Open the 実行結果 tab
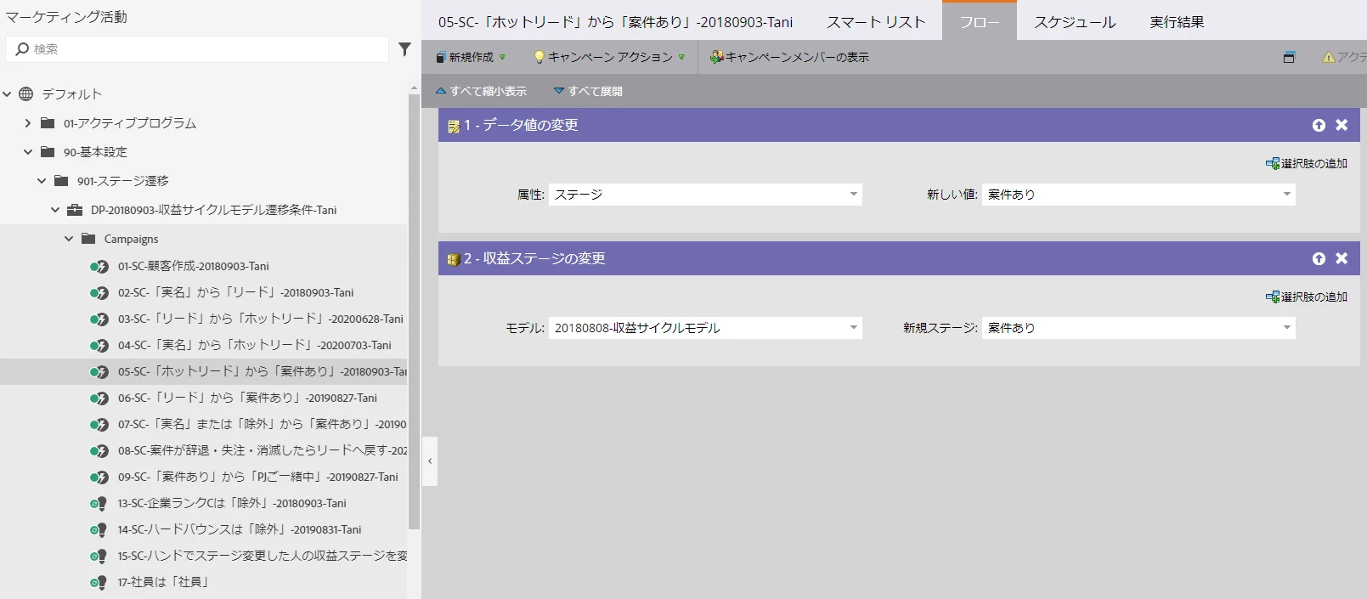Viewport: 1367px width, 599px height. pyautogui.click(x=1177, y=22)
